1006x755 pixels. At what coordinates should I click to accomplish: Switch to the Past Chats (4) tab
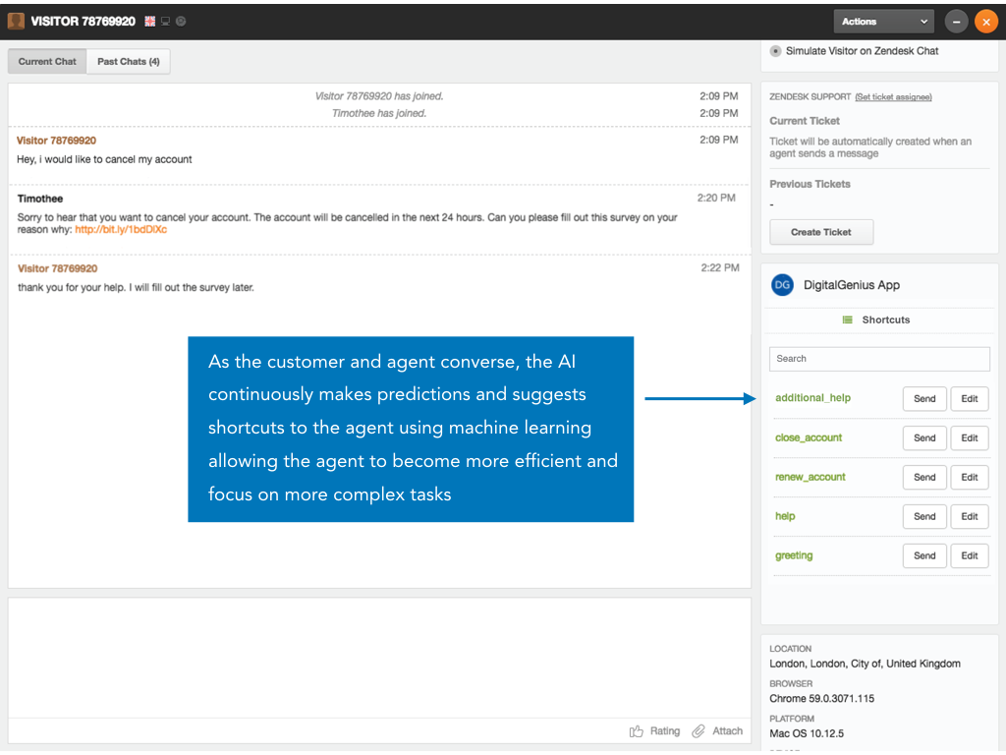128,61
